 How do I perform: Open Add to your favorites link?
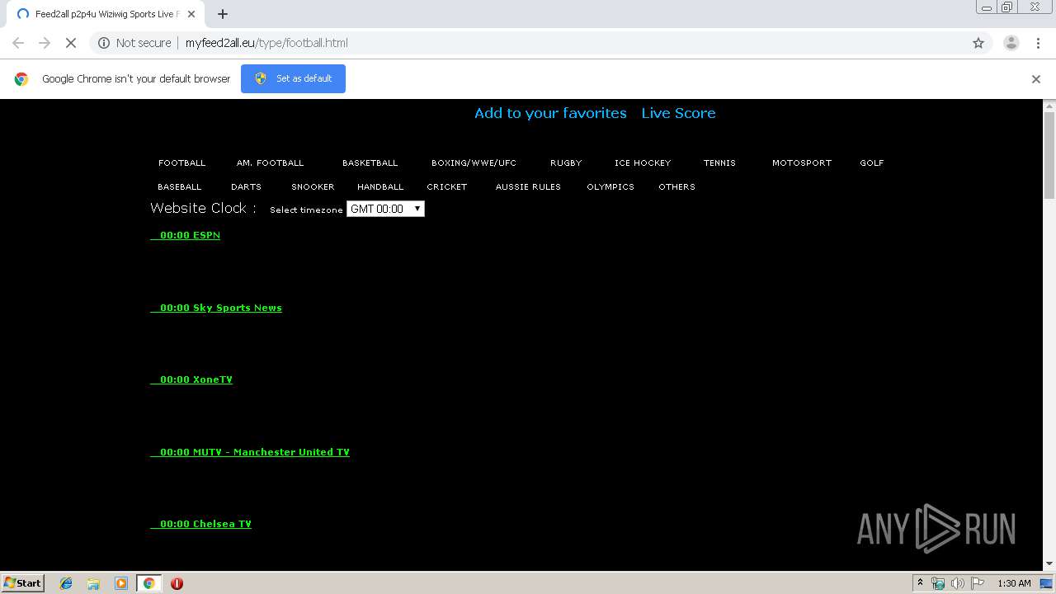point(550,113)
